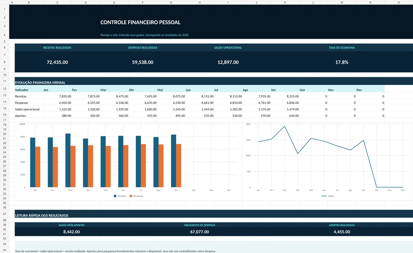Select the Aportes row label
This screenshot has height=253, width=413.
click(x=20, y=116)
